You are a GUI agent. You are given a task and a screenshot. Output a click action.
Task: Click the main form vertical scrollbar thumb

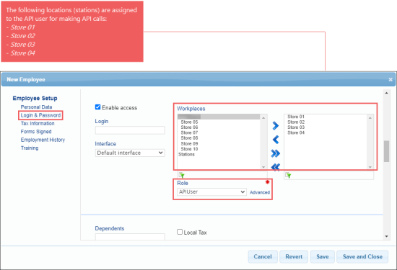[x=386, y=151]
